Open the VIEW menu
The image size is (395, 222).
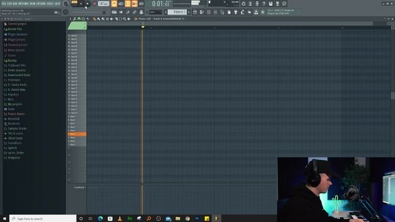[33, 4]
